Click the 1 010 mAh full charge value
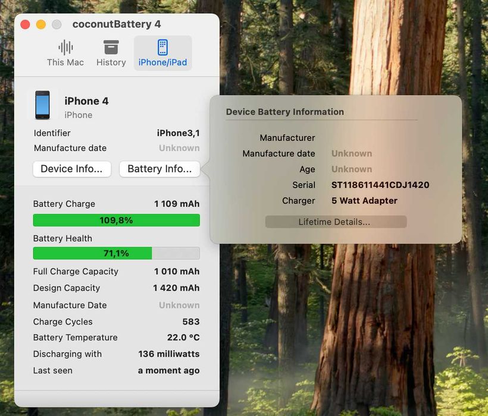488x416 pixels. pyautogui.click(x=177, y=272)
